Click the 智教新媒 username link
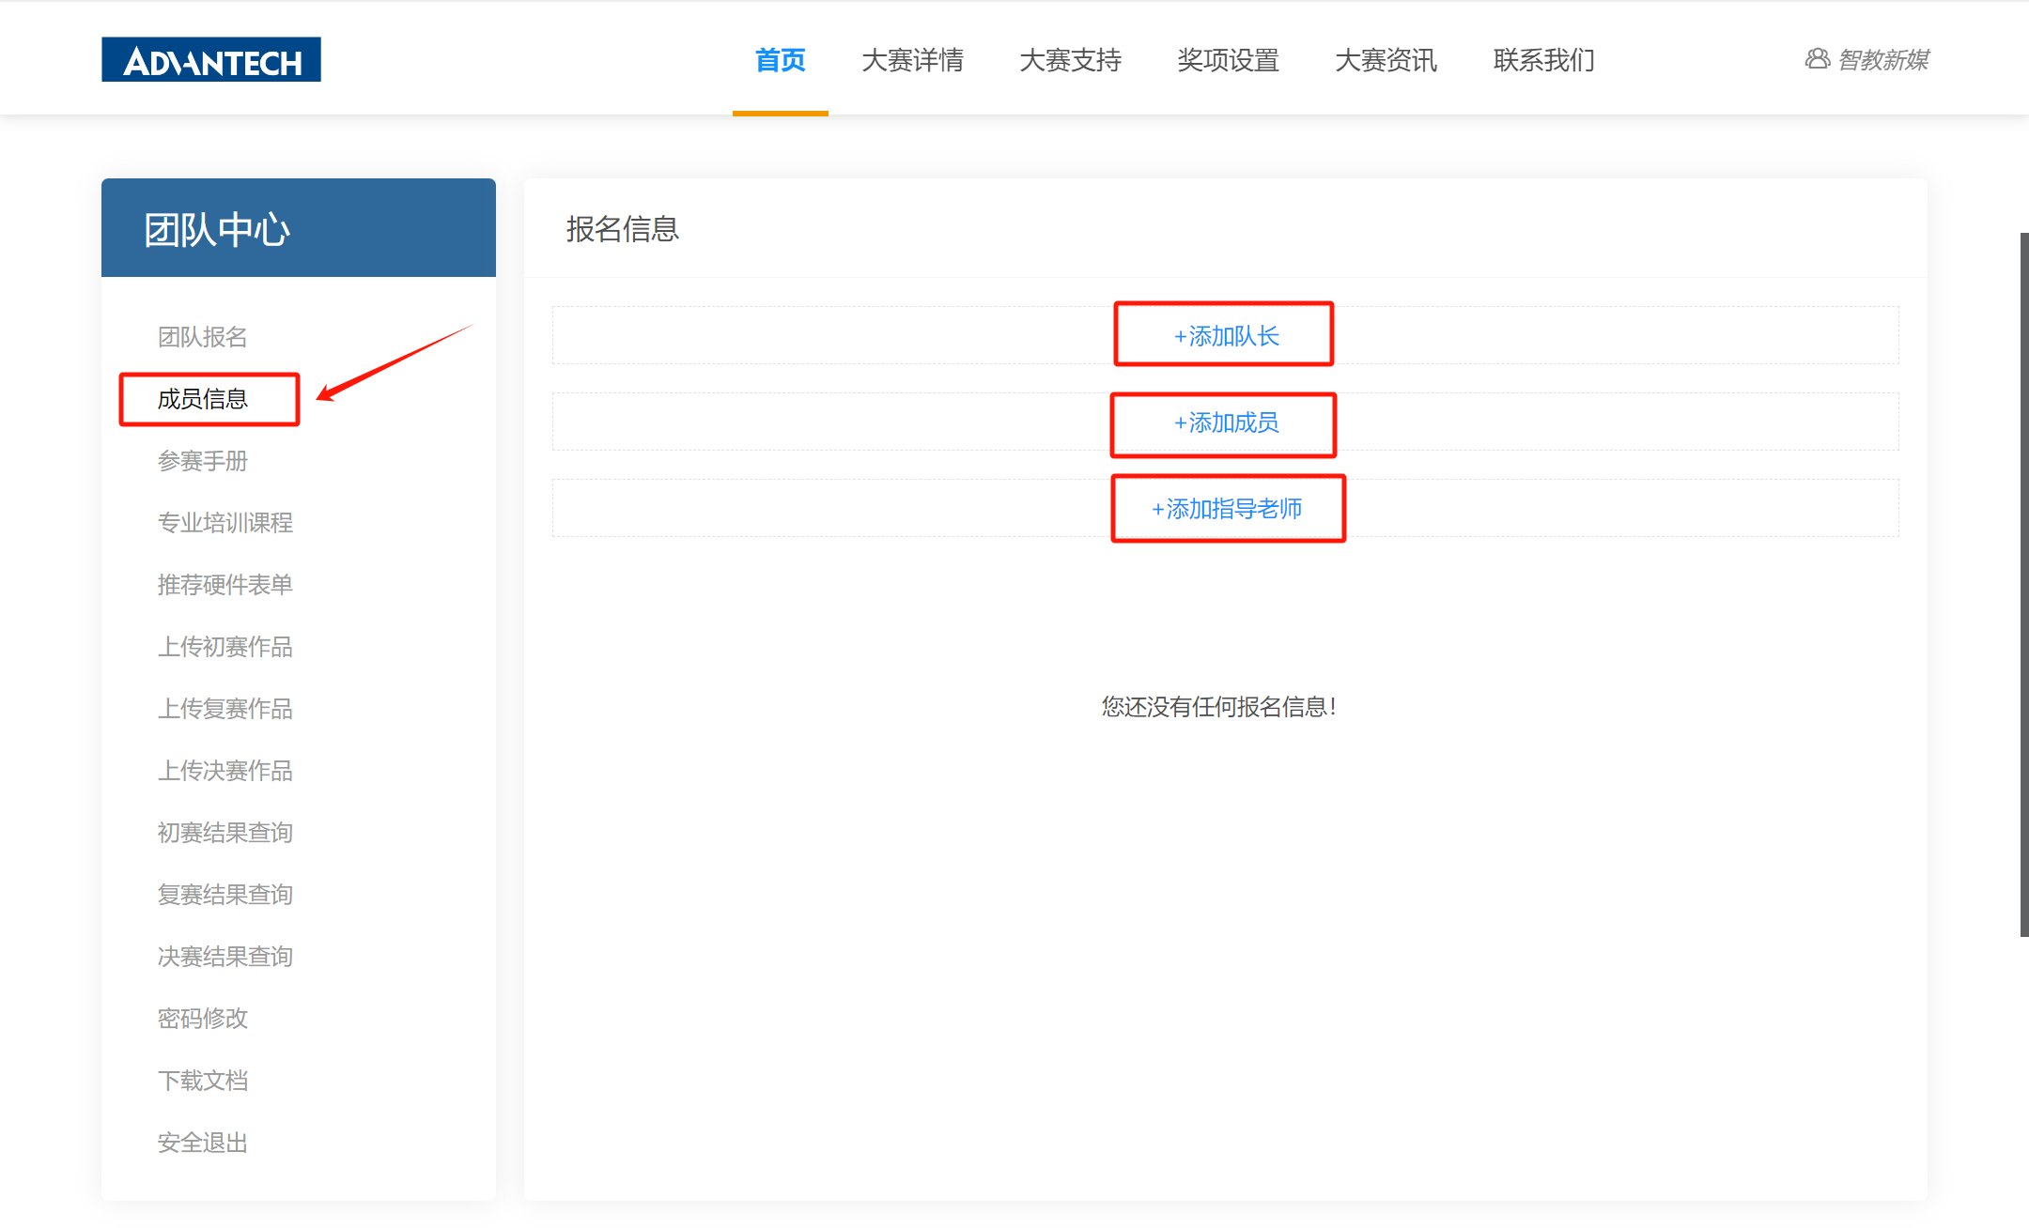The width and height of the screenshot is (2029, 1228). (x=1883, y=60)
